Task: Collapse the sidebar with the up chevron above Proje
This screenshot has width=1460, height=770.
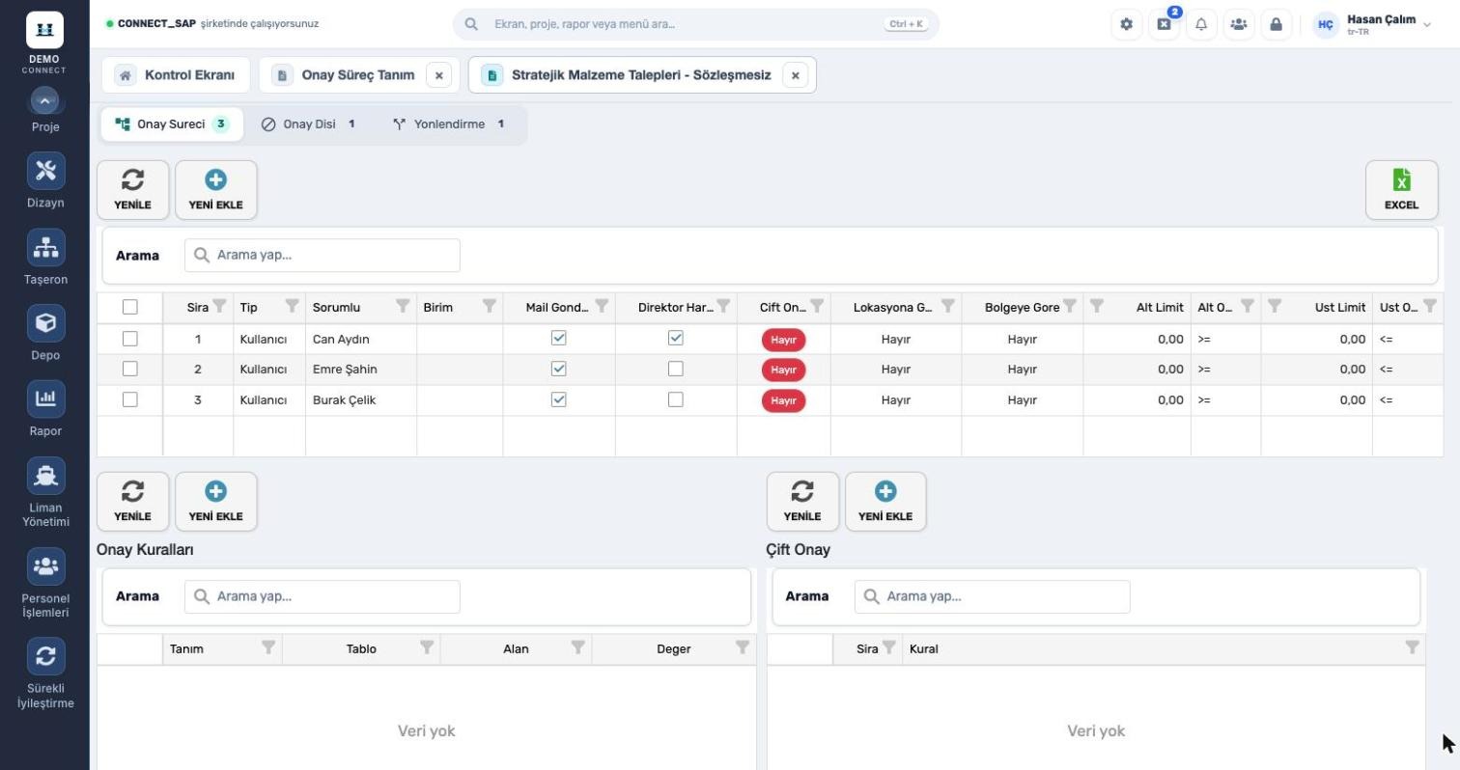Action: tap(45, 100)
